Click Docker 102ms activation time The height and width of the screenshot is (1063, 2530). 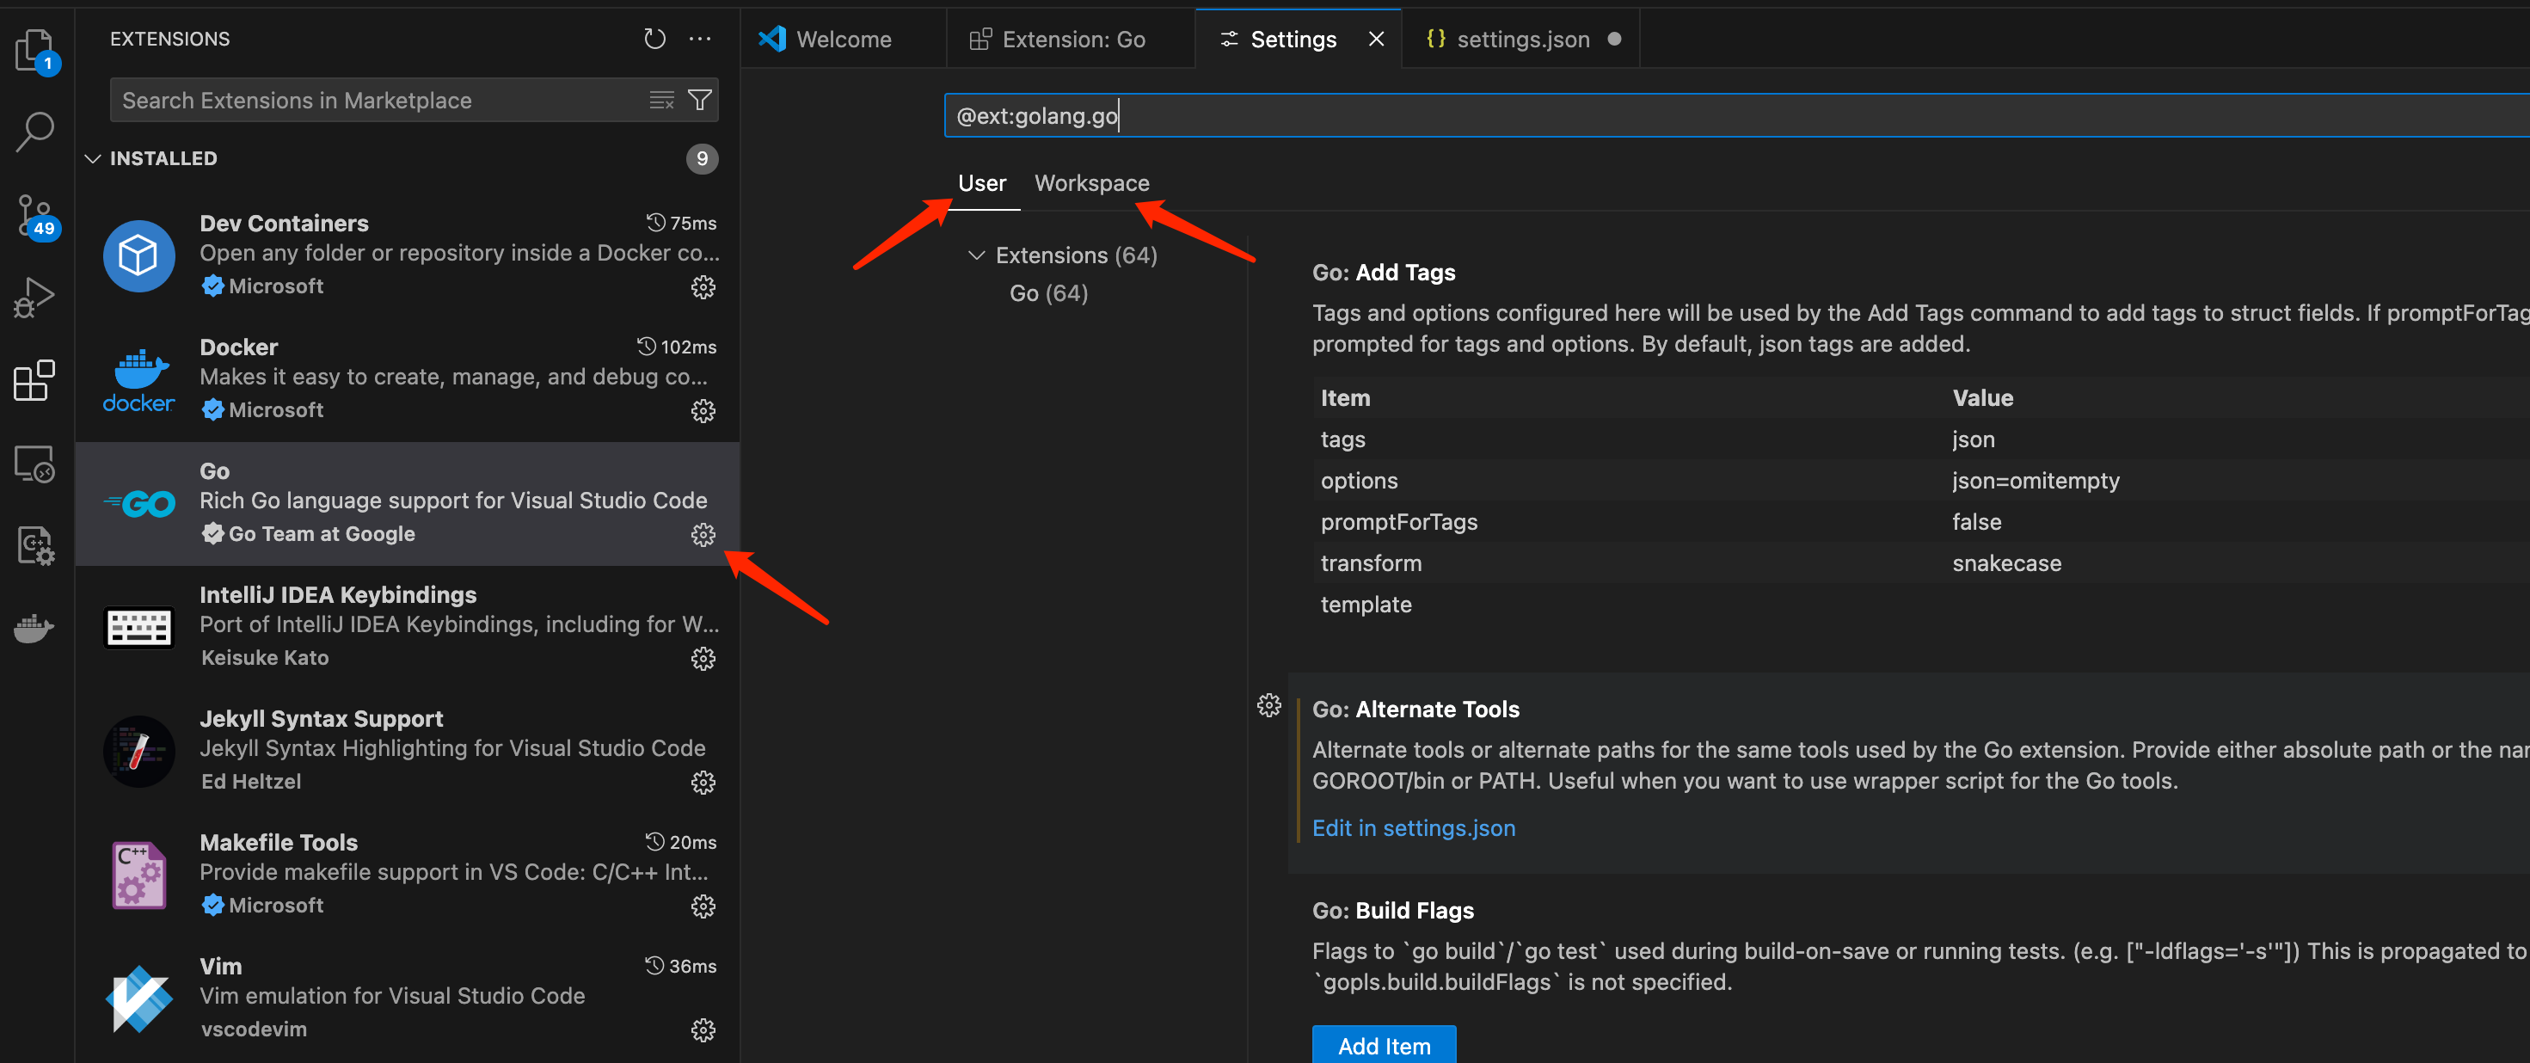tap(677, 347)
